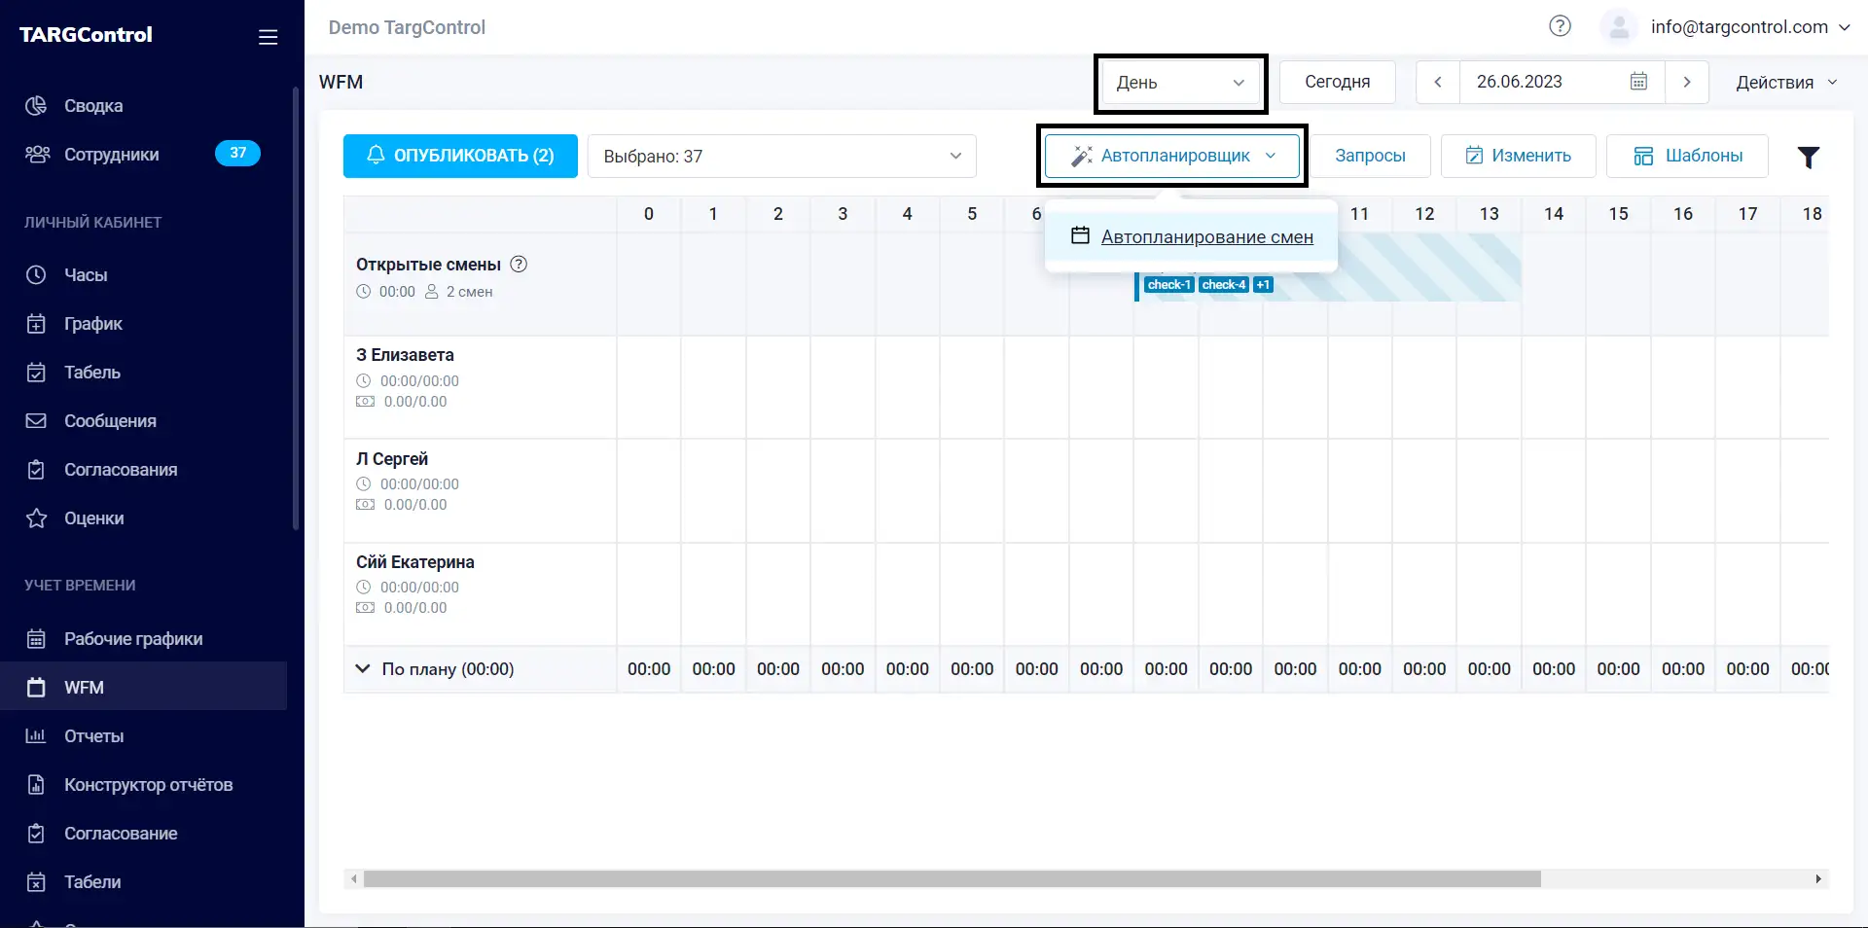Click the check-1 shift tag
The width and height of the screenshot is (1868, 928).
(x=1168, y=285)
